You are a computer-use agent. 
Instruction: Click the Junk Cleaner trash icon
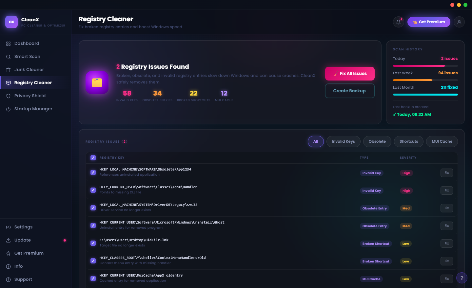pyautogui.click(x=9, y=70)
